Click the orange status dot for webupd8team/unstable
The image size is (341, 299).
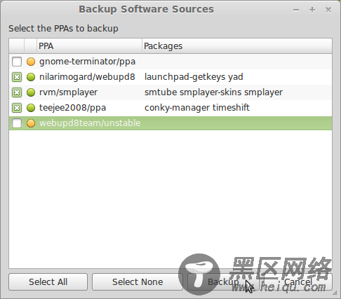pyautogui.click(x=31, y=123)
